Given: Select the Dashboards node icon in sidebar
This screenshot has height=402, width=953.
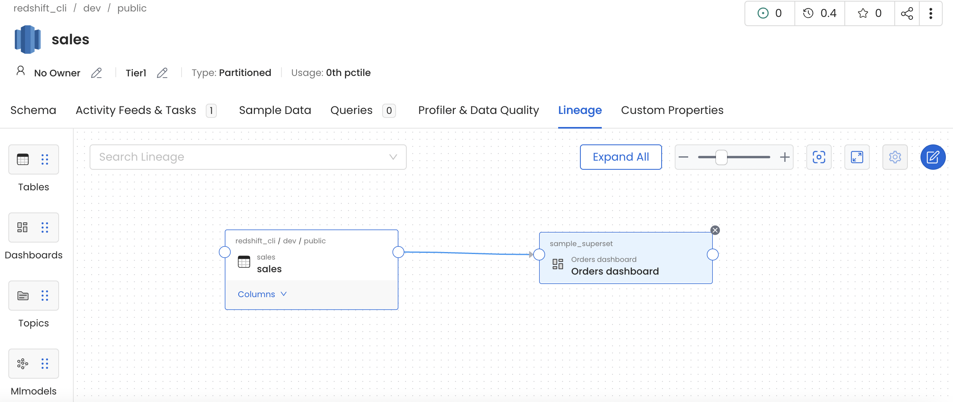Looking at the screenshot, I should coord(22,227).
